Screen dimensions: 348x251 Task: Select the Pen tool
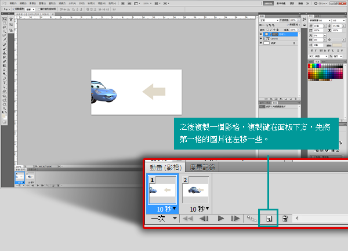point(4,79)
